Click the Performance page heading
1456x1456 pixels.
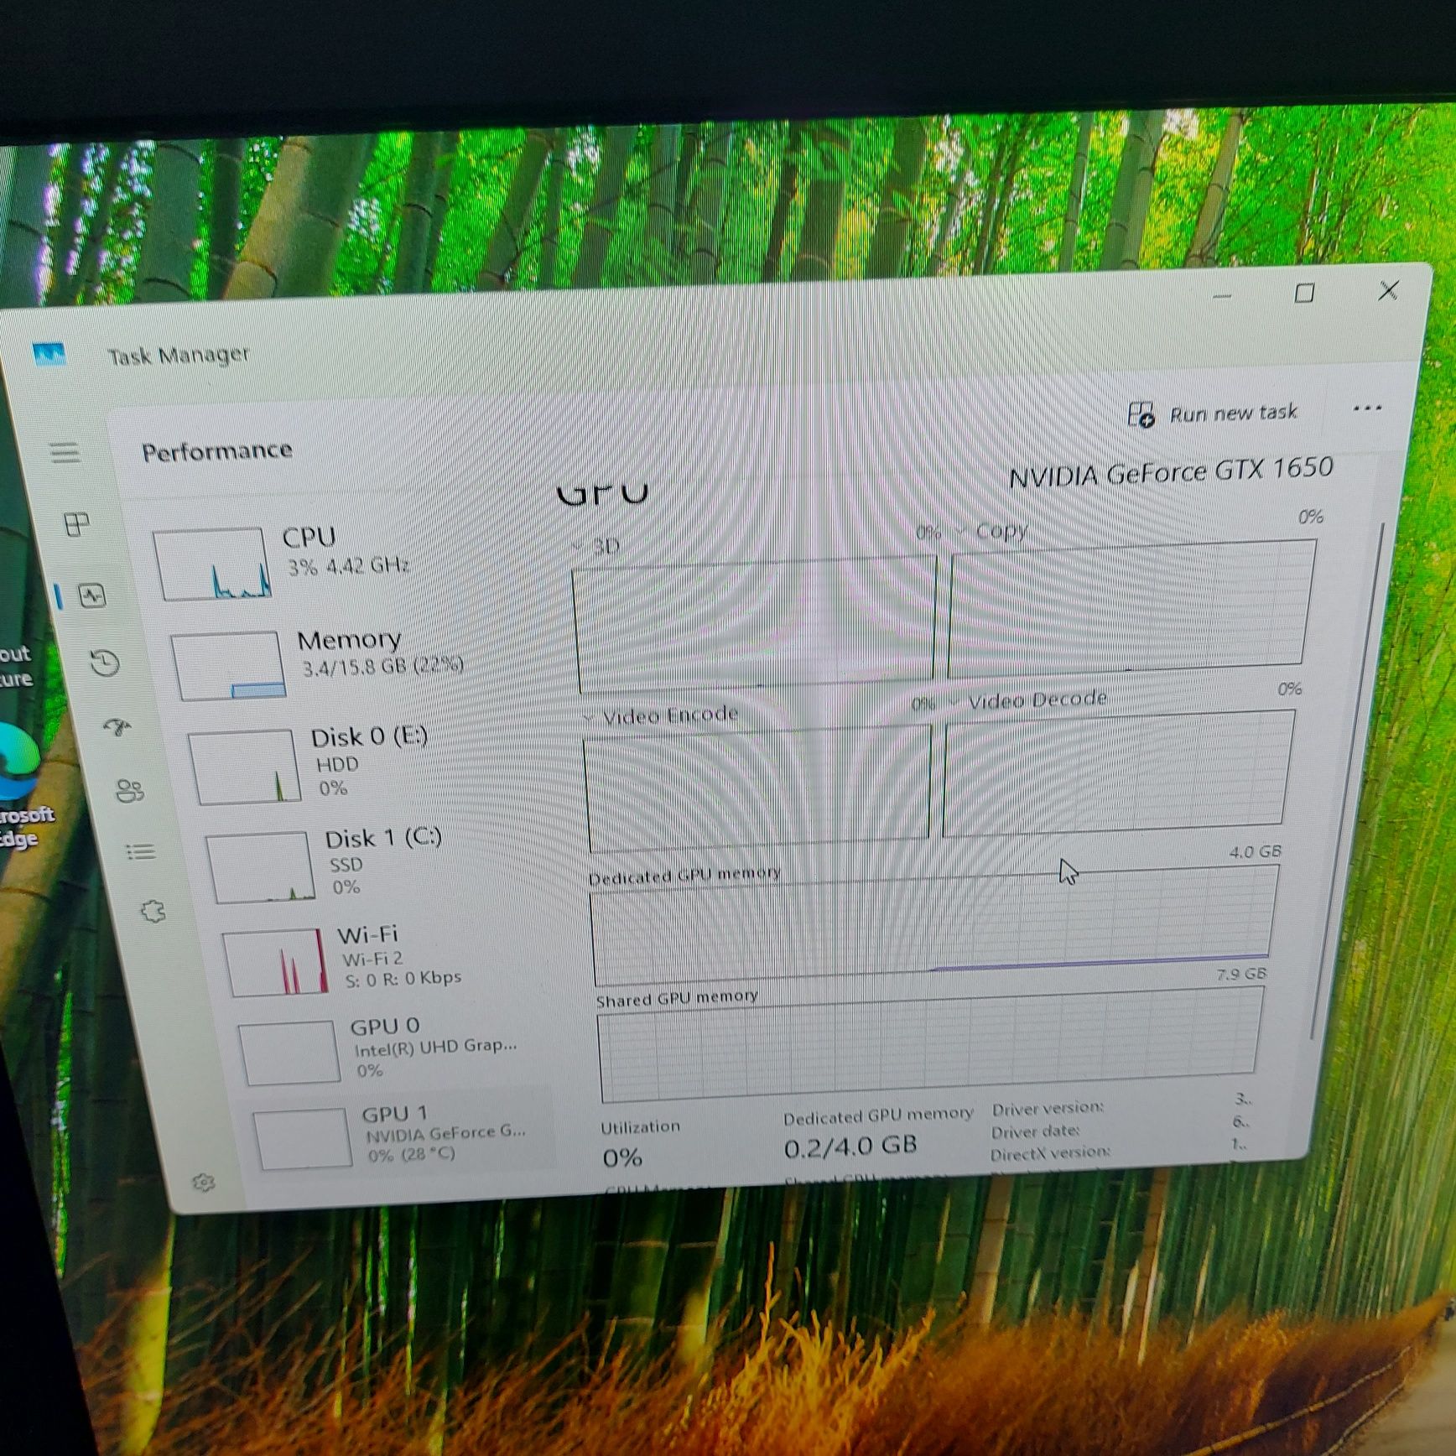pyautogui.click(x=216, y=451)
